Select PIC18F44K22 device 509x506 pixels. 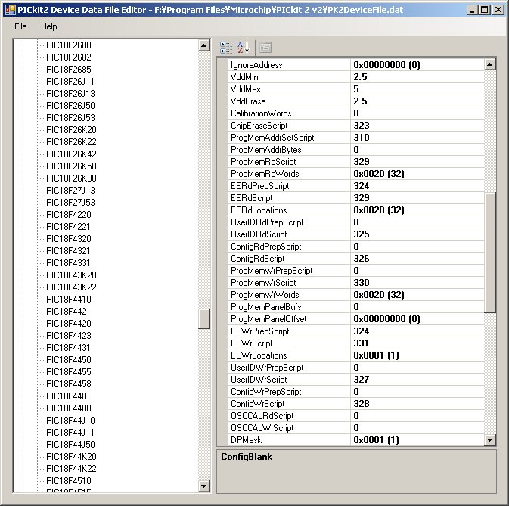(x=71, y=469)
